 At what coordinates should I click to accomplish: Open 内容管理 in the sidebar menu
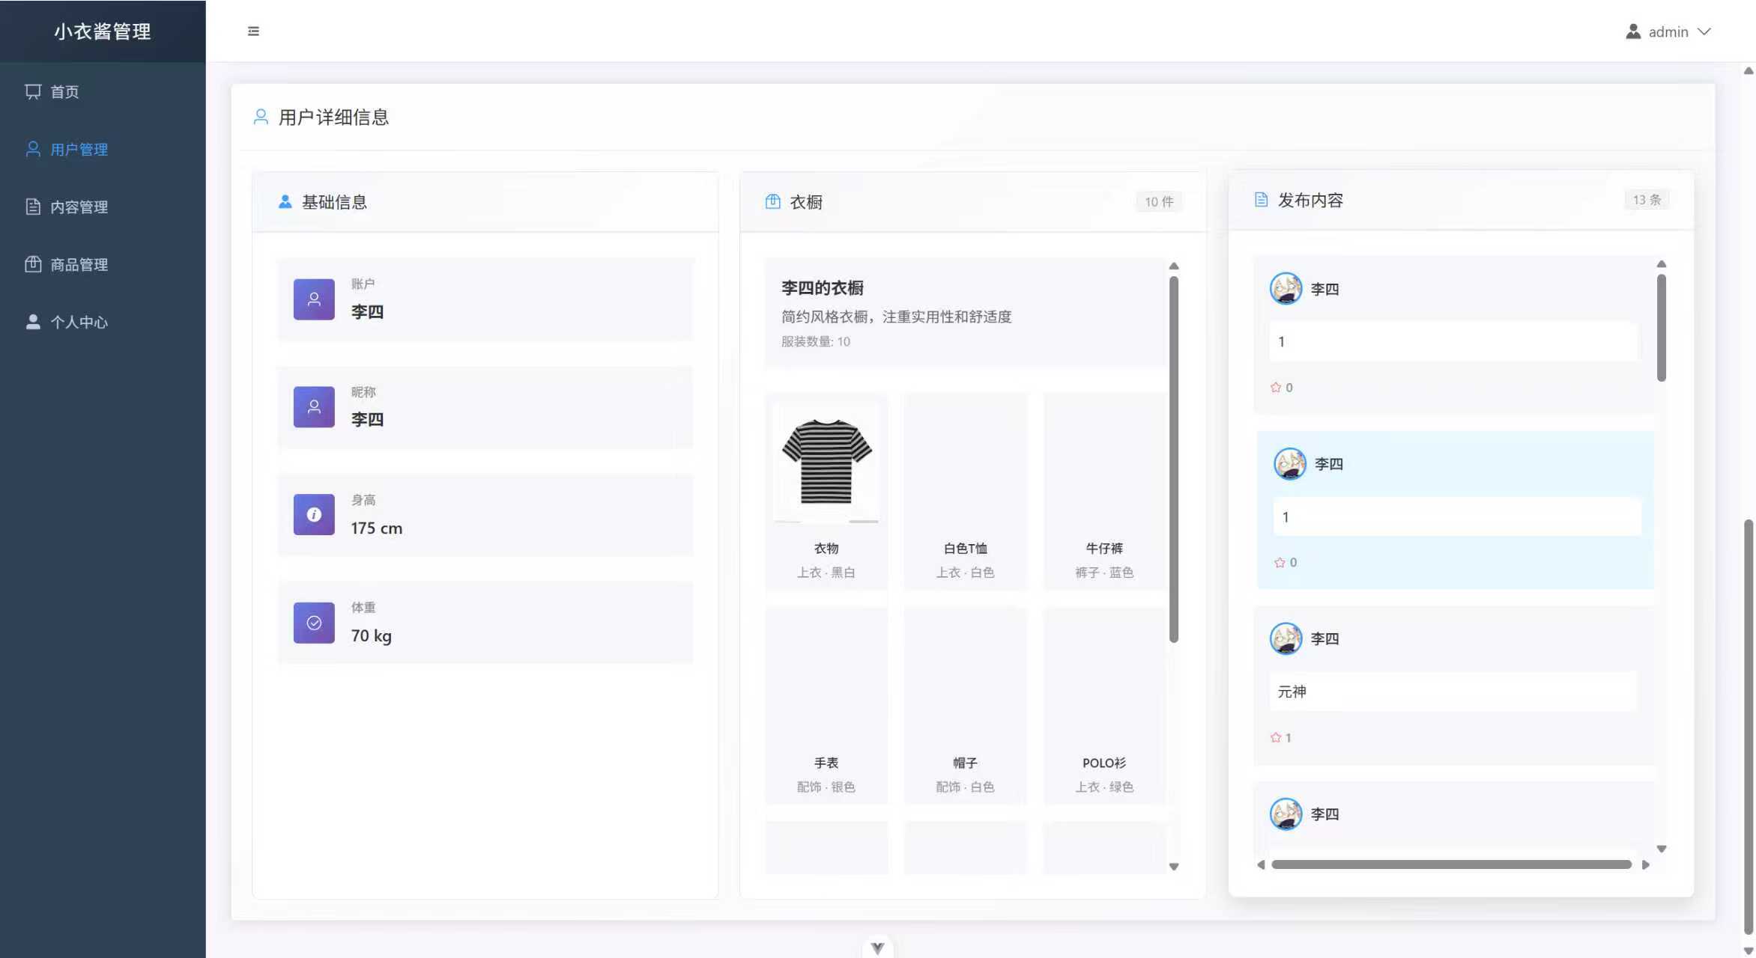[x=79, y=207]
